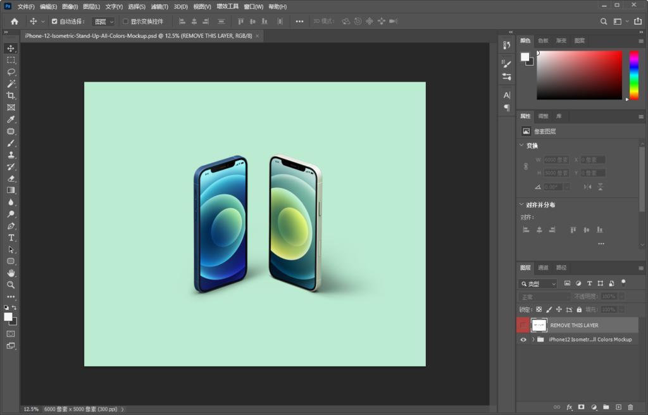Open the 不透明度 opacity dropdown arrow
Viewport: 648px width, 415px height.
click(621, 296)
